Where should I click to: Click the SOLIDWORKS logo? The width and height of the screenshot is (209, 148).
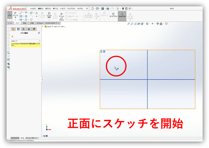point(17,9)
